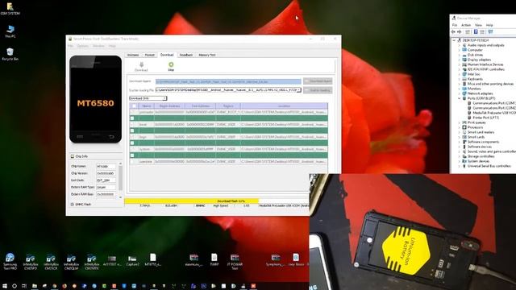
Task: Open File Explorer from the taskbar
Action: tap(34, 286)
